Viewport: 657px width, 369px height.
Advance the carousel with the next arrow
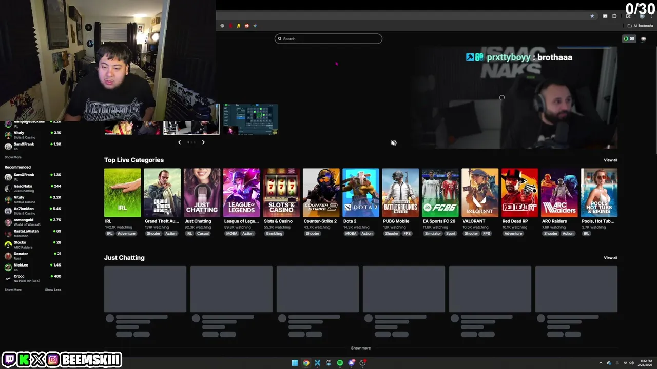203,142
